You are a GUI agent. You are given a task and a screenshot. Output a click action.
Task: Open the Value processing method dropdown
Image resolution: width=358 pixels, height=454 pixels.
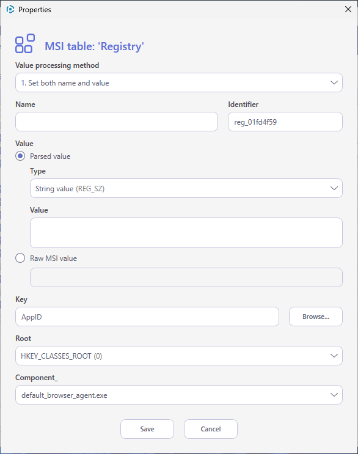[x=179, y=83]
